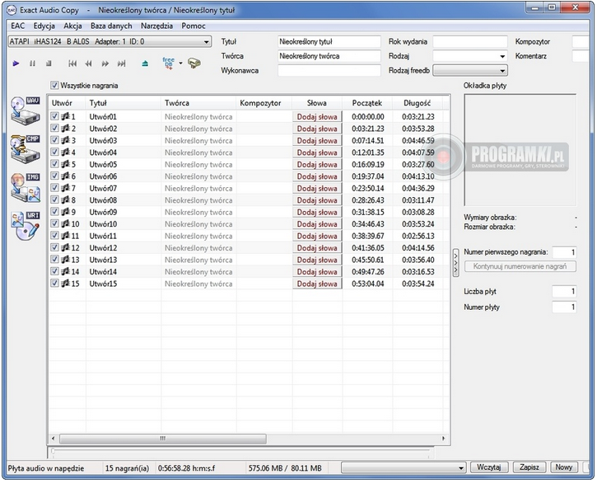Click Kontynuuj numerowanie nagrań button

coord(520,266)
